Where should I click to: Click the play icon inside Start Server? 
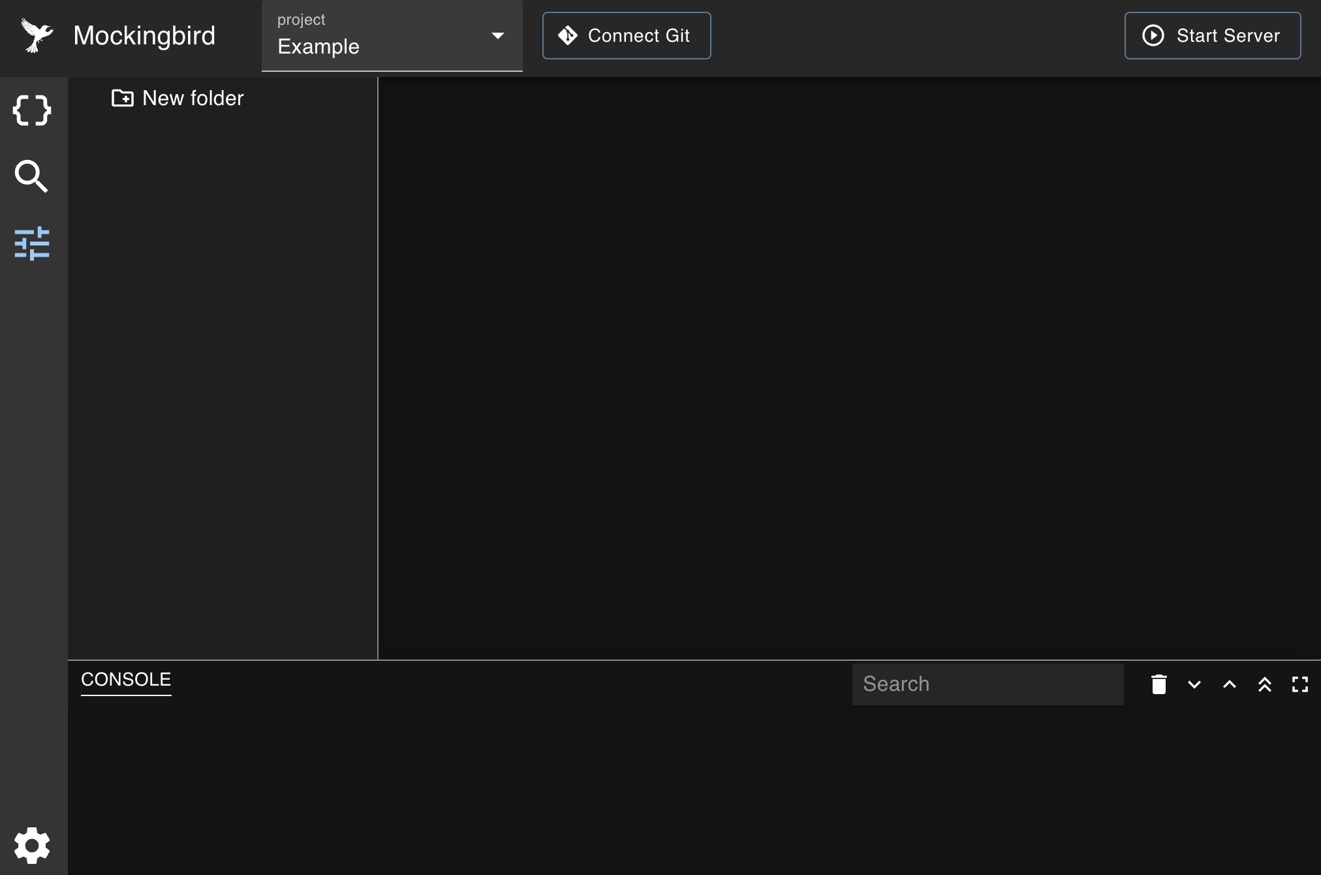[x=1154, y=35]
